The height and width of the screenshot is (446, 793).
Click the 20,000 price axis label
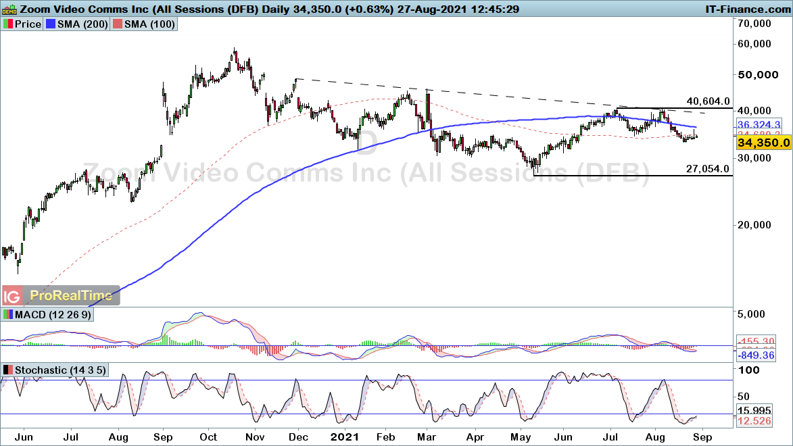click(754, 224)
